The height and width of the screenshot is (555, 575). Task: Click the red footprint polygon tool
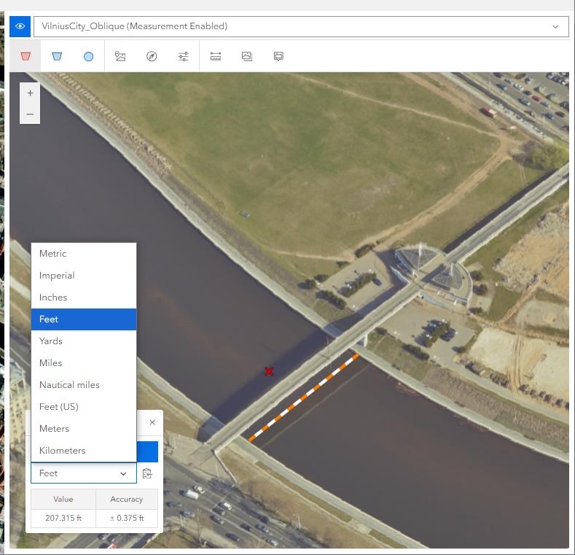tap(26, 56)
